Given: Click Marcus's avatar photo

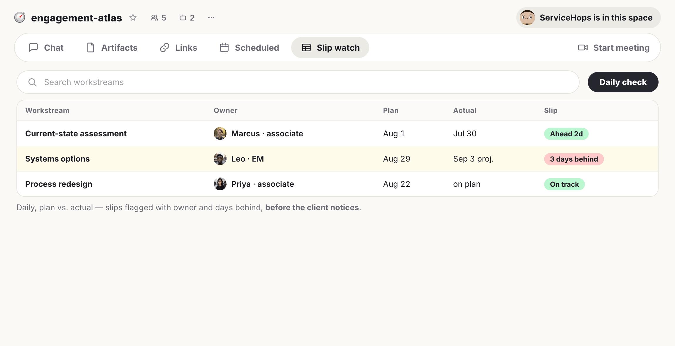Looking at the screenshot, I should 220,134.
